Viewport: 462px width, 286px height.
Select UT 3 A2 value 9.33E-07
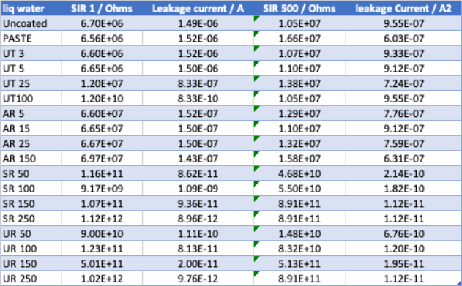(x=404, y=53)
